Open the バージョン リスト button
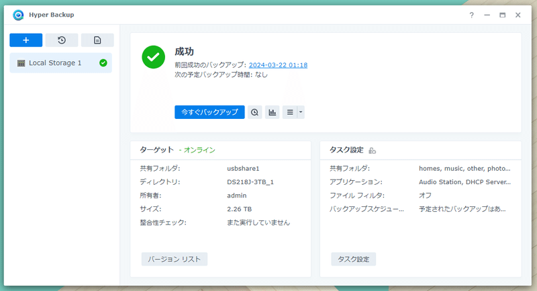 (175, 259)
